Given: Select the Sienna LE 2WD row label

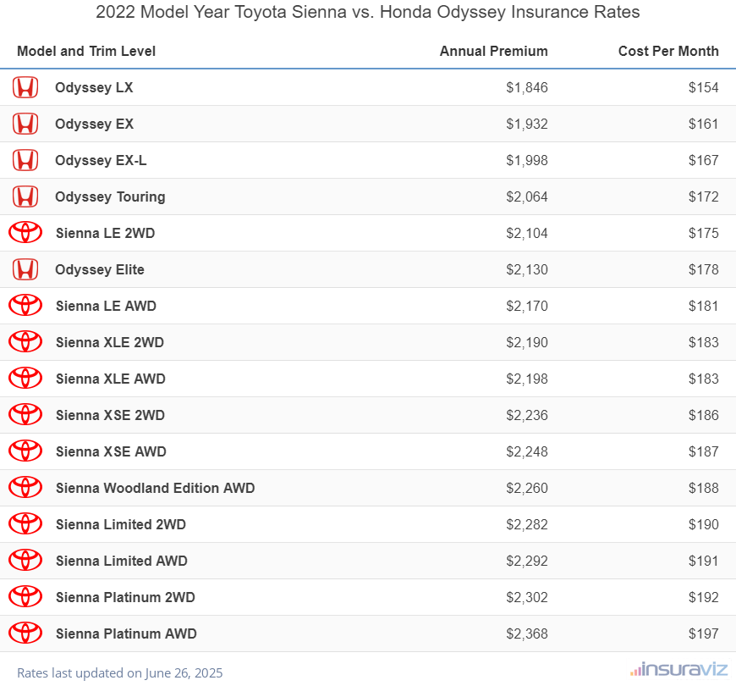Looking at the screenshot, I should pos(105,233).
